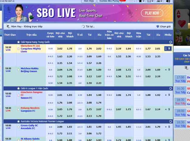Open Beijing Guoan team link
The width and height of the screenshot is (190, 141).
29,71
